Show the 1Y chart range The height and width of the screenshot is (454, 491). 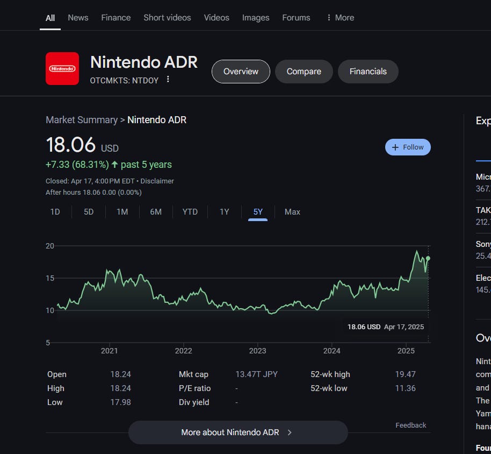pos(224,211)
